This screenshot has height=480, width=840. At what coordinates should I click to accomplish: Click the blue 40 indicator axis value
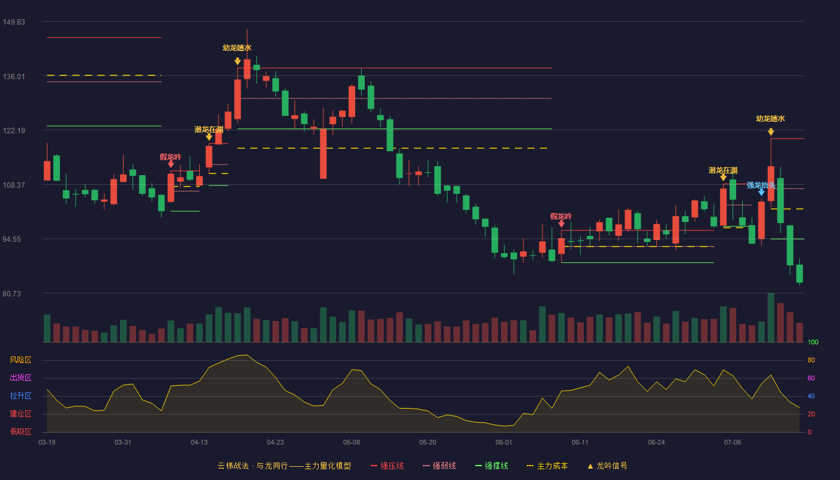811,397
